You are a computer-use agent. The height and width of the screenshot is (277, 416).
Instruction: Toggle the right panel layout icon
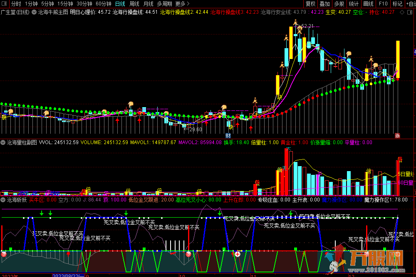tap(410, 12)
